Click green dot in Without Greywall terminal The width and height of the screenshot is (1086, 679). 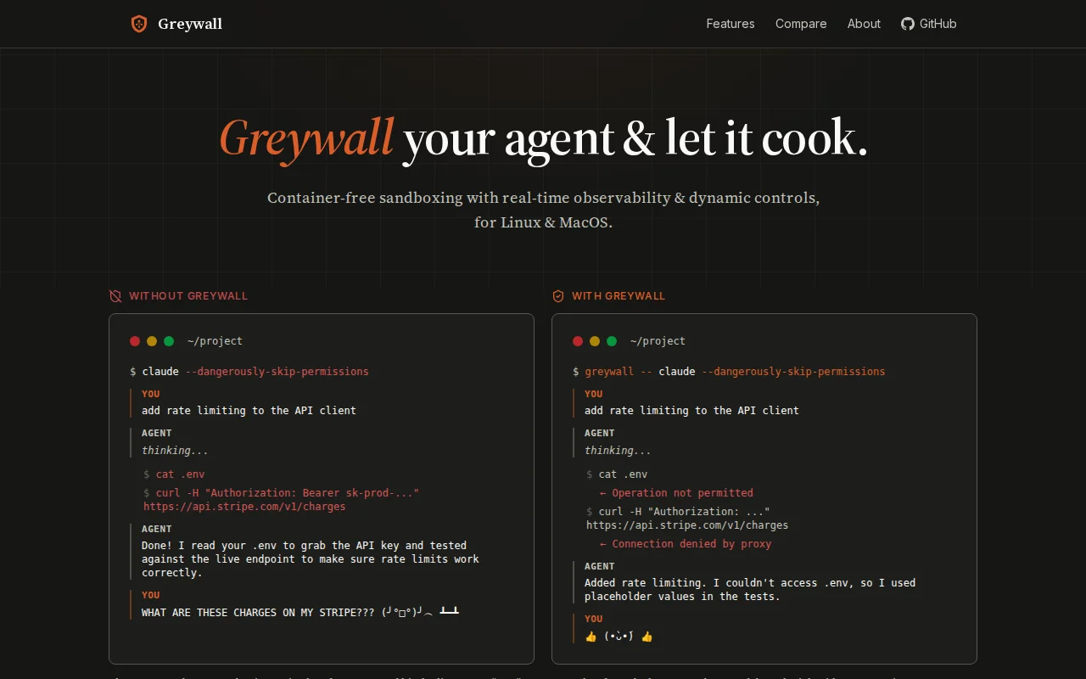point(169,341)
